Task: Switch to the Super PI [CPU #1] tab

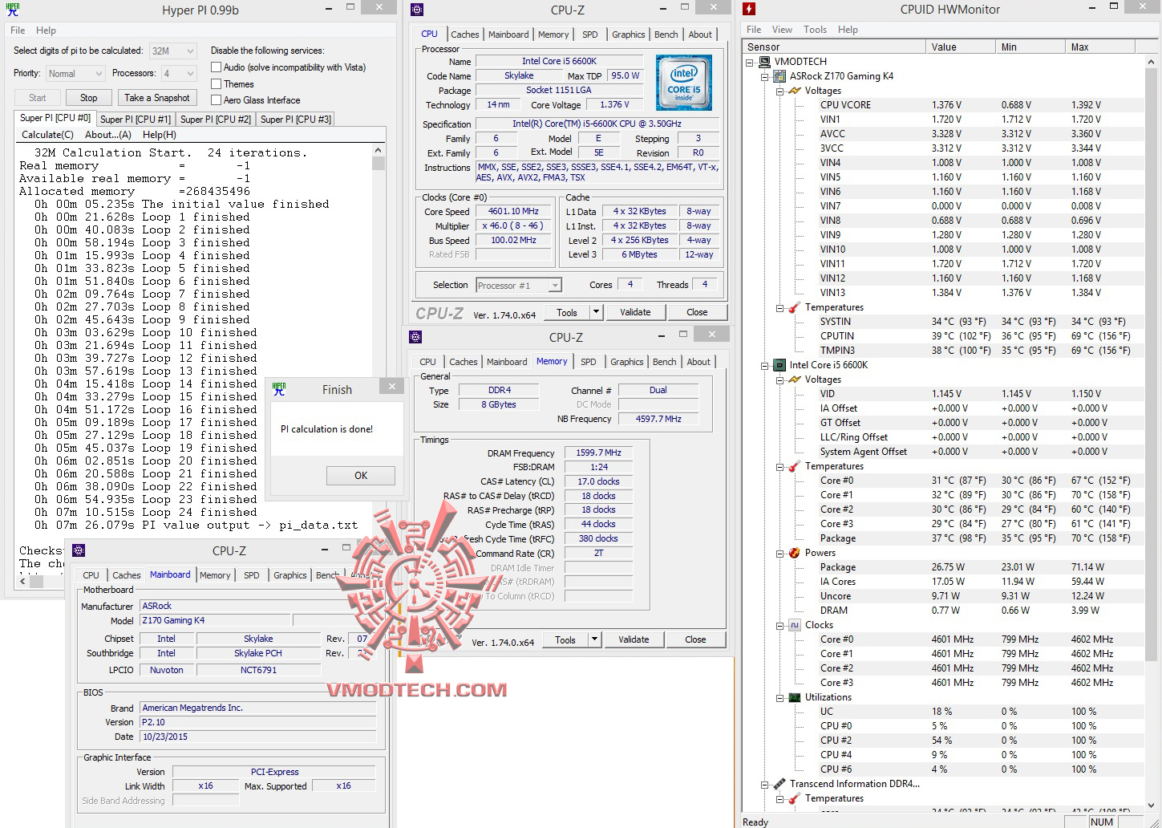Action: tap(136, 120)
